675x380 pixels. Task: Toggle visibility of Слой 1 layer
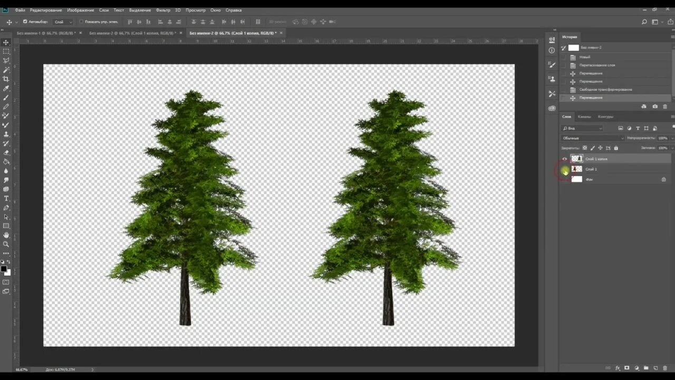564,169
